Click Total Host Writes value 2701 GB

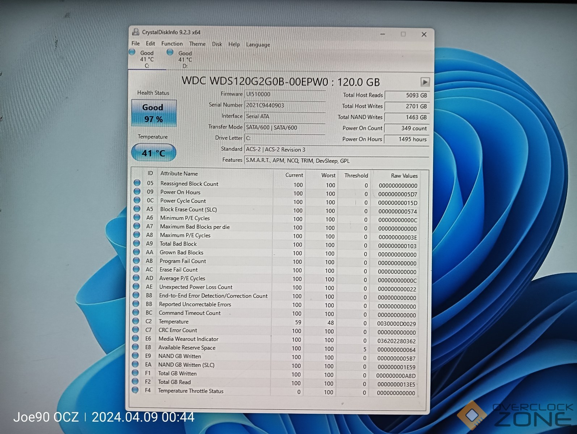[407, 106]
